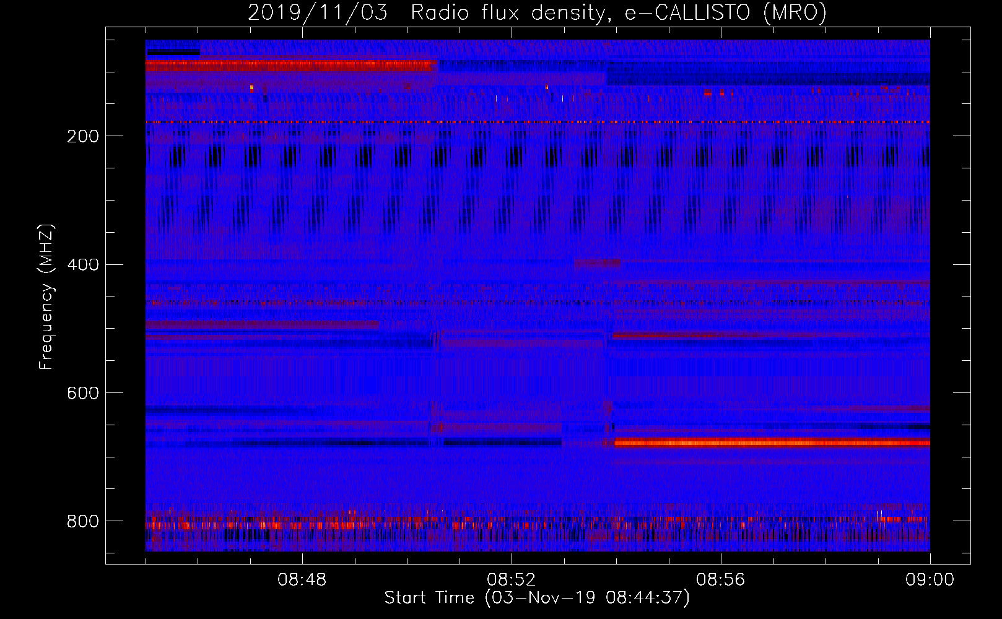Image resolution: width=1002 pixels, height=619 pixels.
Task: Click the dark band near 680 MHz around 08:52
Action: coord(502,442)
